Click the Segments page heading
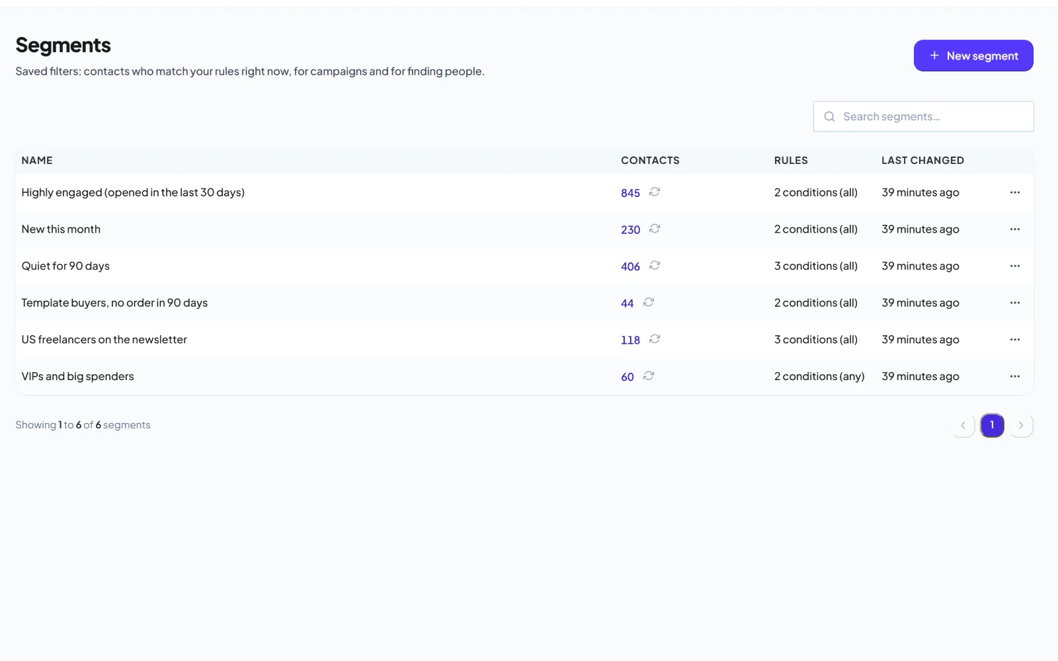The image size is (1058, 661). [x=63, y=45]
